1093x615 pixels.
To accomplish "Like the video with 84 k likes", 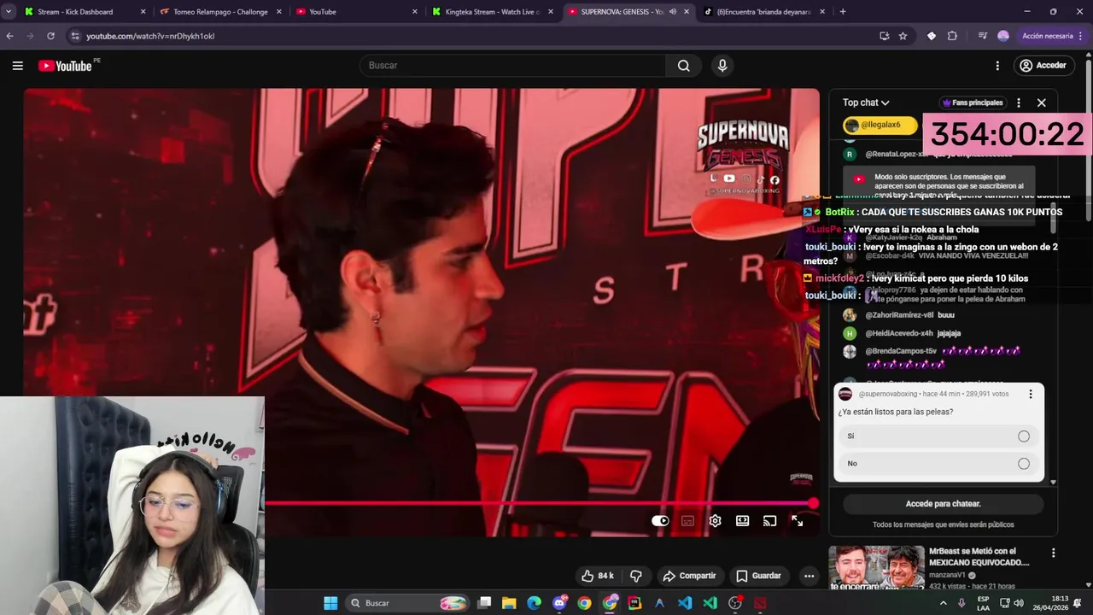I will pos(597,576).
